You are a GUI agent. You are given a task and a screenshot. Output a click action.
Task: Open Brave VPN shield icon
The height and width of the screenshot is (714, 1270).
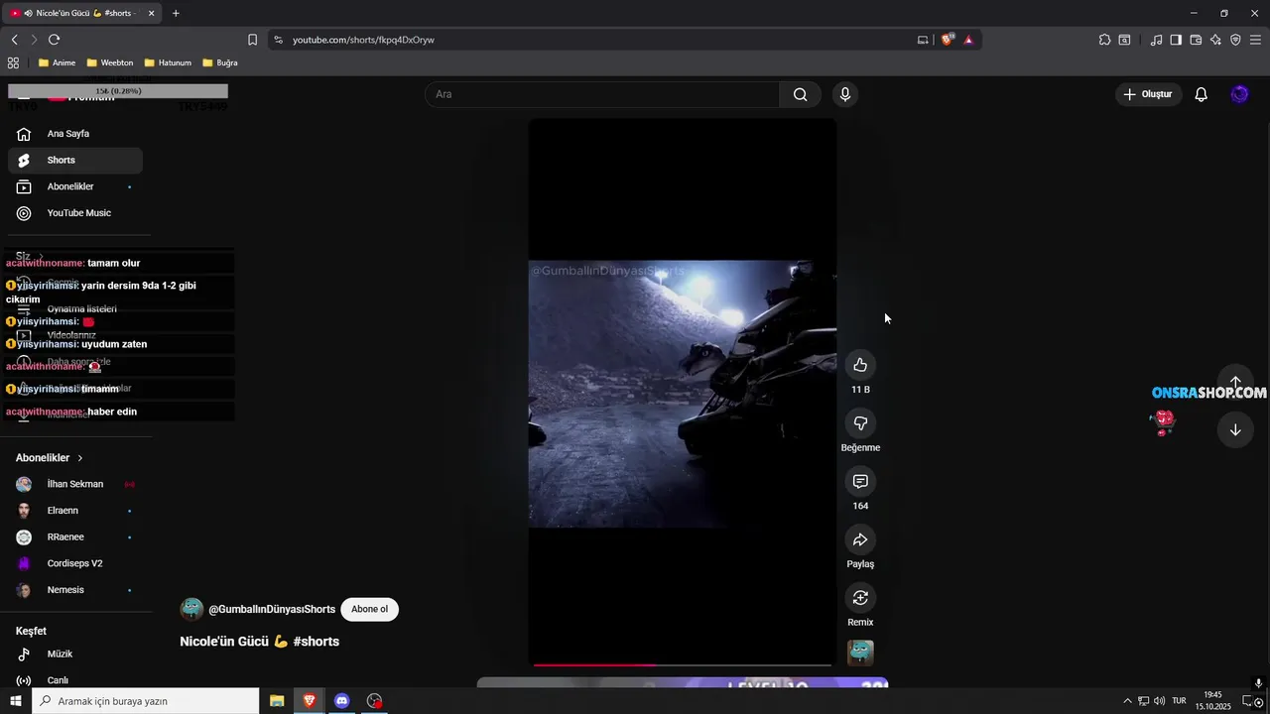1235,40
